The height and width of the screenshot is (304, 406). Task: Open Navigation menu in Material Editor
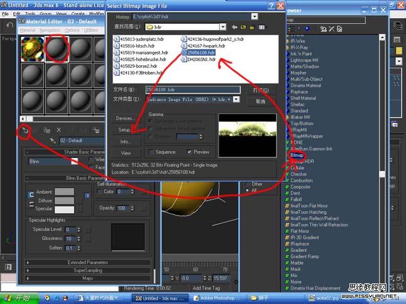[50, 30]
